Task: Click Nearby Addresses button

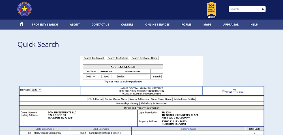Action: click(139, 99)
